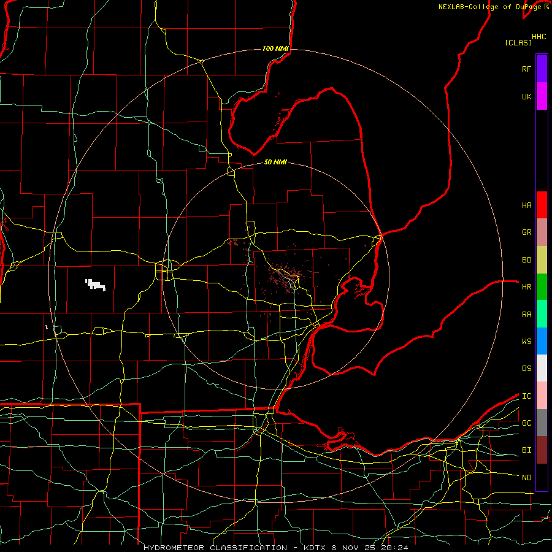Viewport: 552px width, 552px height.
Task: Click the RF legend label
Action: coord(526,69)
